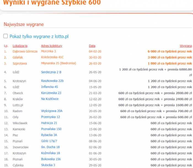Select the Orły location cell
Viewport: 193px width, 168px height.
coord(15,117)
